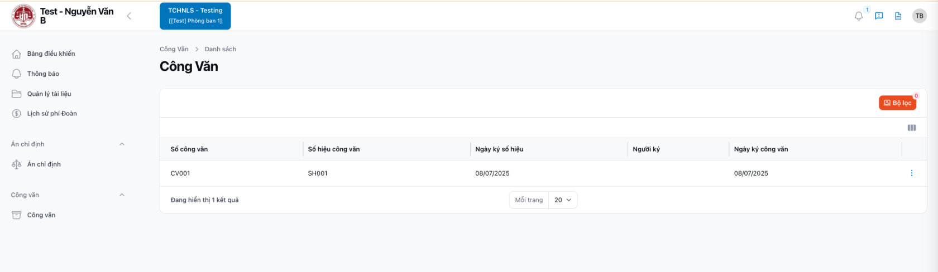This screenshot has height=272, width=938.
Task: Click the Bộ lọc filter button
Action: [x=897, y=103]
